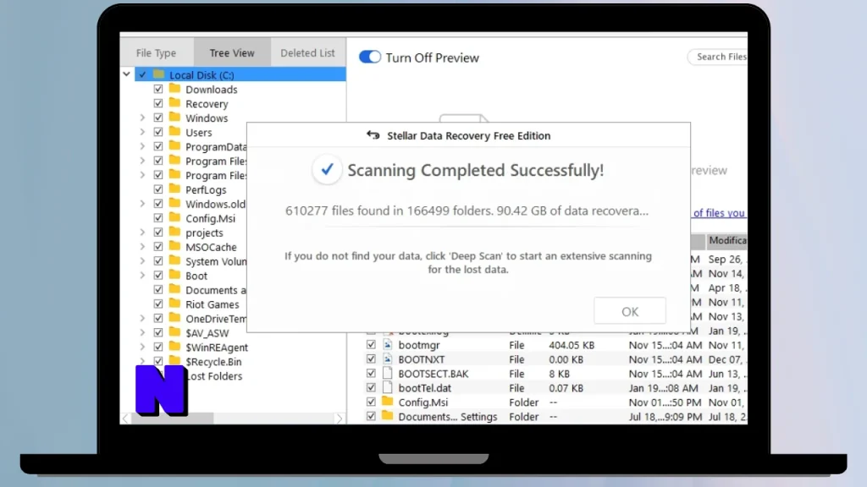Click the Modification column header
The image size is (867, 487).
click(726, 241)
